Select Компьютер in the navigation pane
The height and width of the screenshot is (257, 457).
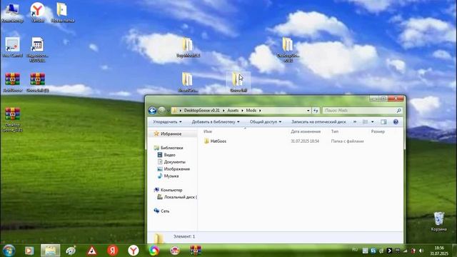(171, 190)
